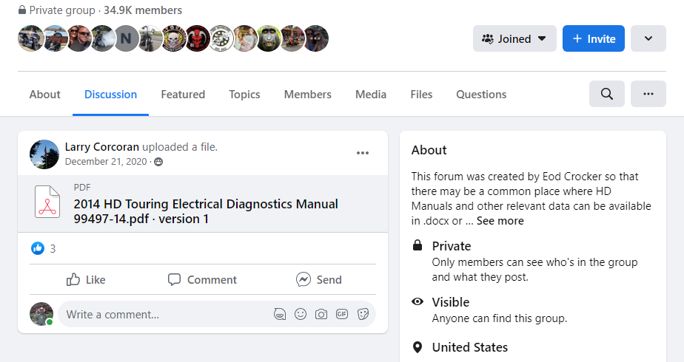
Task: Add a GIF to the comment
Action: (342, 314)
